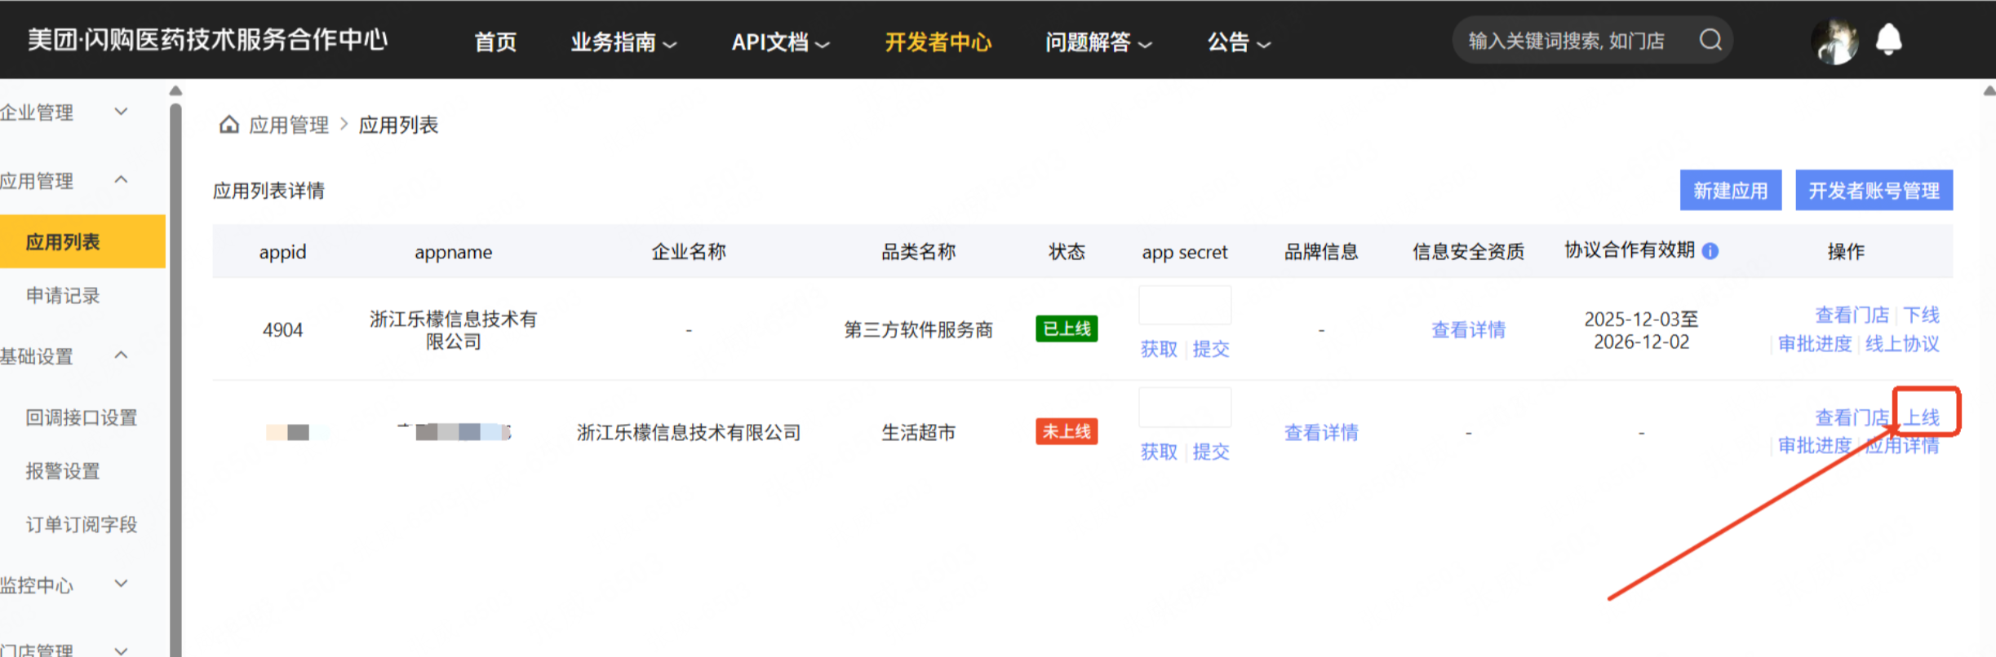Click the appid cell 4904
The height and width of the screenshot is (657, 1996).
point(282,329)
